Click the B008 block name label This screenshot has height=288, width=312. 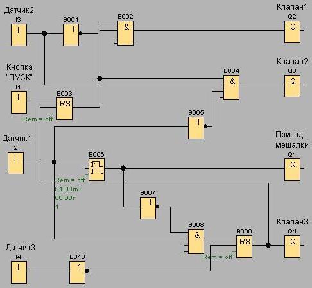(196, 225)
